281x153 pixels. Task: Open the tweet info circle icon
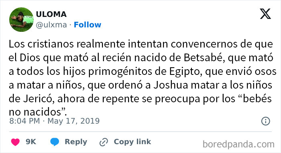coord(266,121)
